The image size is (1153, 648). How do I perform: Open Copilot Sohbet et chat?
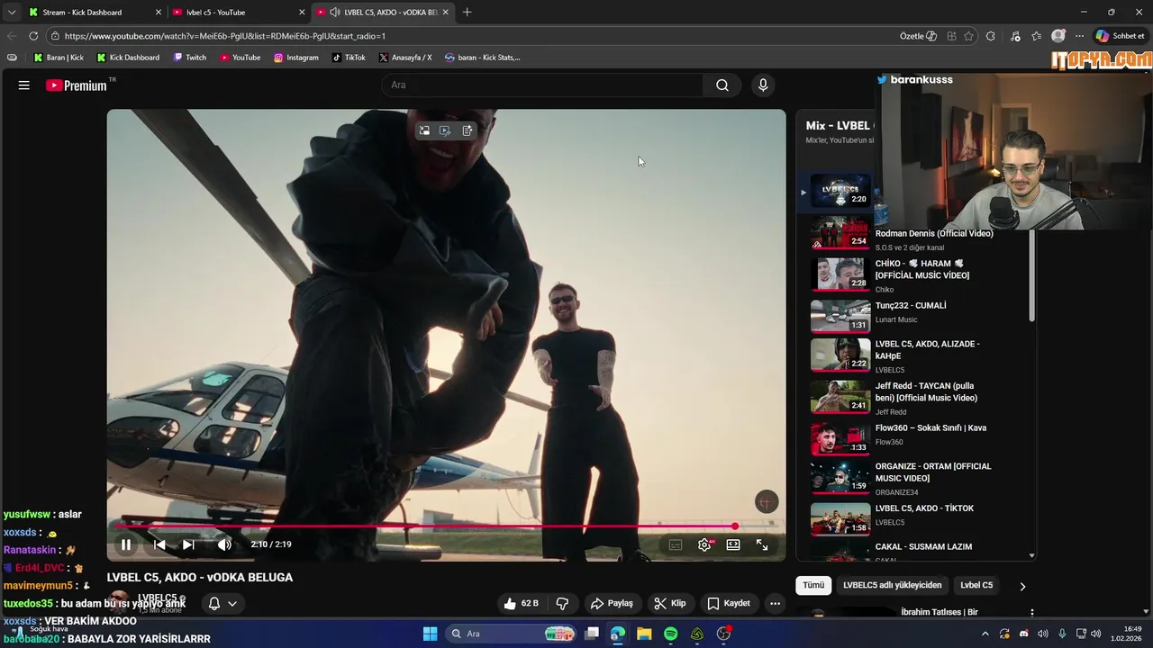pyautogui.click(x=1121, y=36)
